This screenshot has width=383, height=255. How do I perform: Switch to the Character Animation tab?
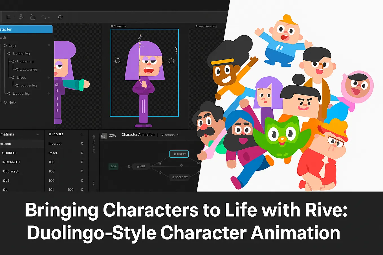tap(138, 134)
